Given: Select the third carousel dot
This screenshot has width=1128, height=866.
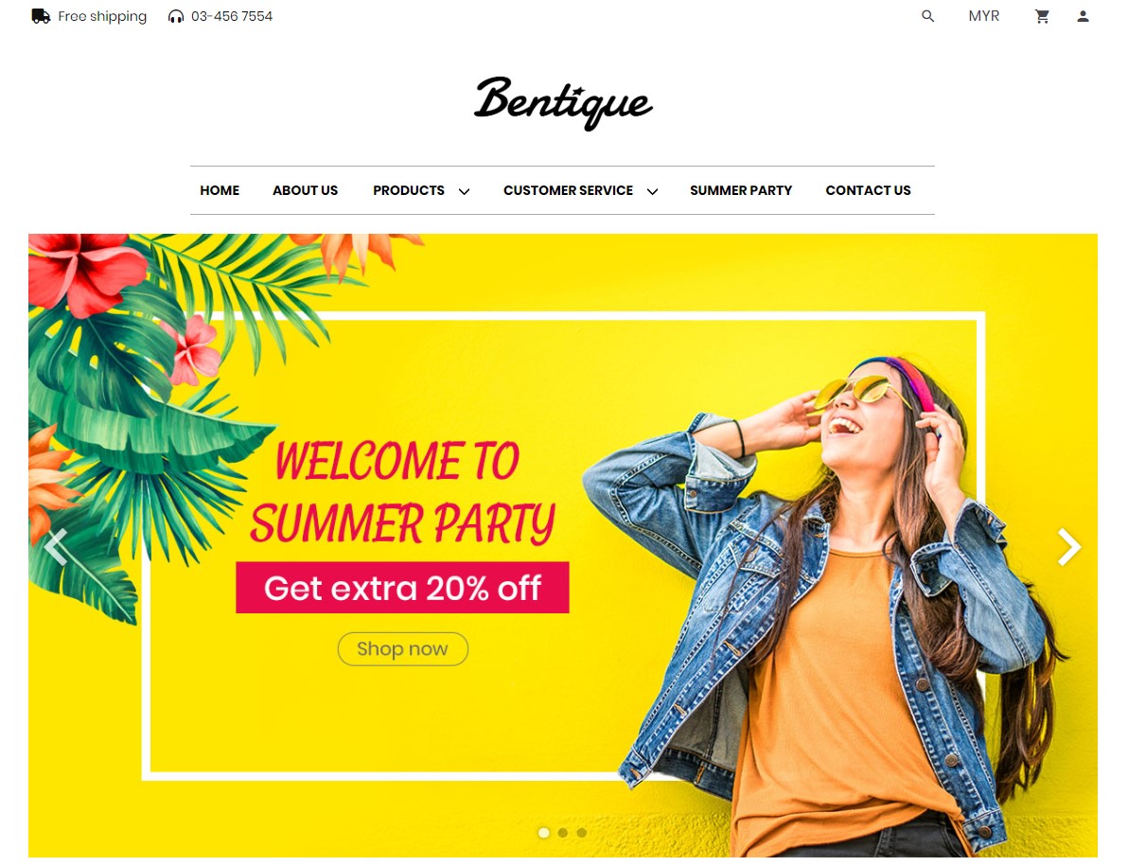Looking at the screenshot, I should pos(581,832).
